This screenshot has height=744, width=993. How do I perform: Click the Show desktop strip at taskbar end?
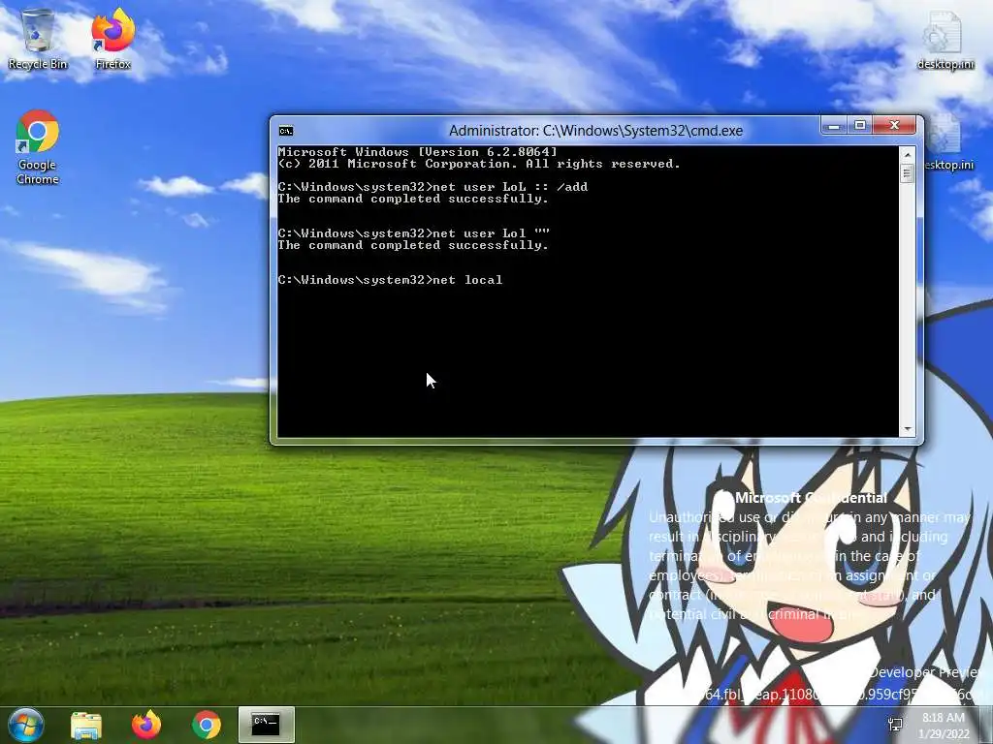point(988,725)
